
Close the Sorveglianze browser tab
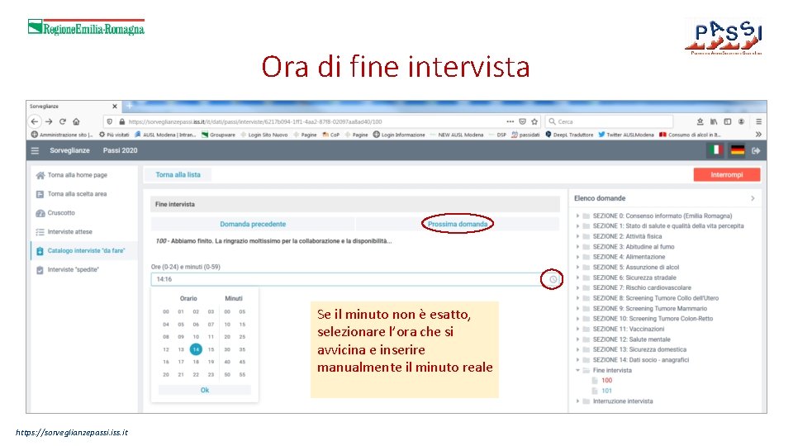(115, 107)
